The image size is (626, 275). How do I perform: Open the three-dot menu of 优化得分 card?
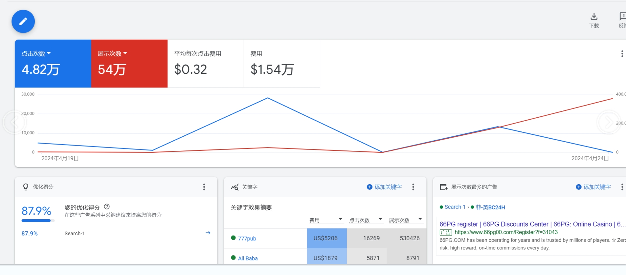coord(204,187)
